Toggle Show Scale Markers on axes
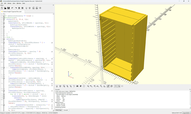 pos(119,86)
